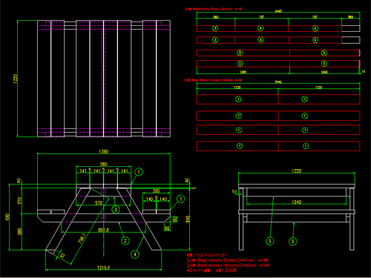Select the diagonal 798.7 leg length dimension

[x=82, y=238]
